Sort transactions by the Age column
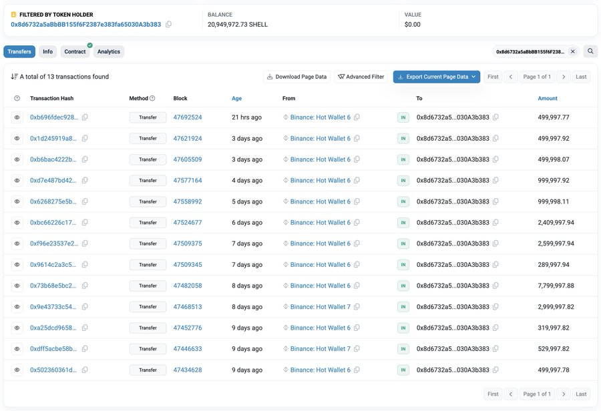Image resolution: width=601 pixels, height=411 pixels. (236, 98)
